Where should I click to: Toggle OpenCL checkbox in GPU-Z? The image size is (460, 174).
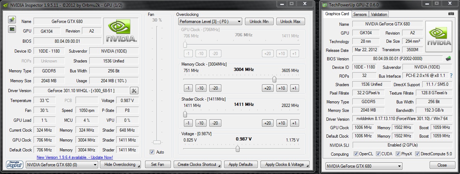pos(356,154)
